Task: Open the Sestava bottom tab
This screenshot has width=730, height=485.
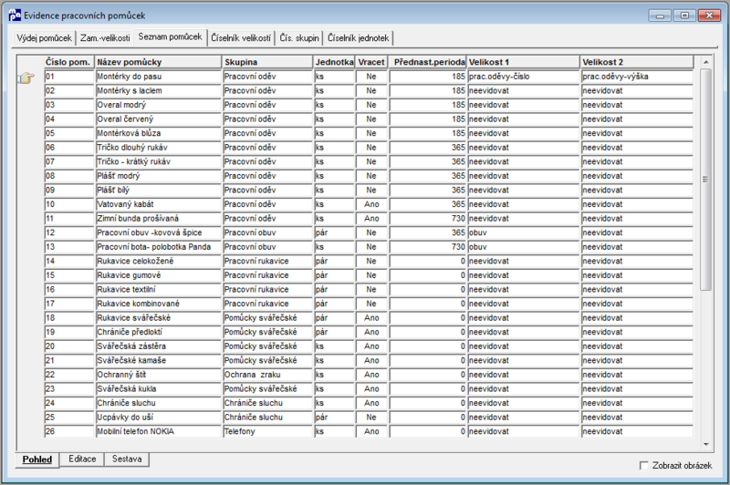Action: (x=127, y=459)
